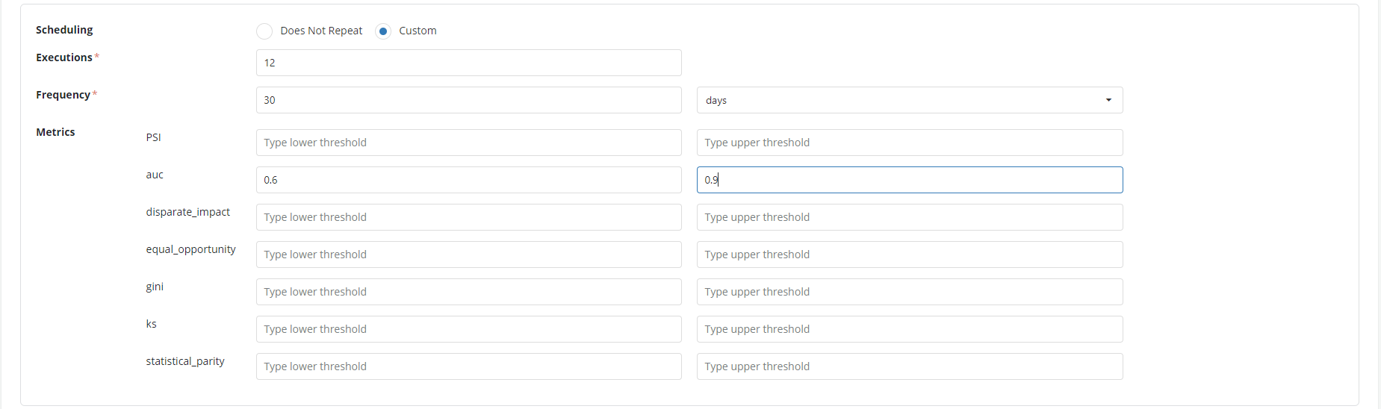Image resolution: width=1381 pixels, height=409 pixels.
Task: Click the Executions input field
Action: coord(468,63)
